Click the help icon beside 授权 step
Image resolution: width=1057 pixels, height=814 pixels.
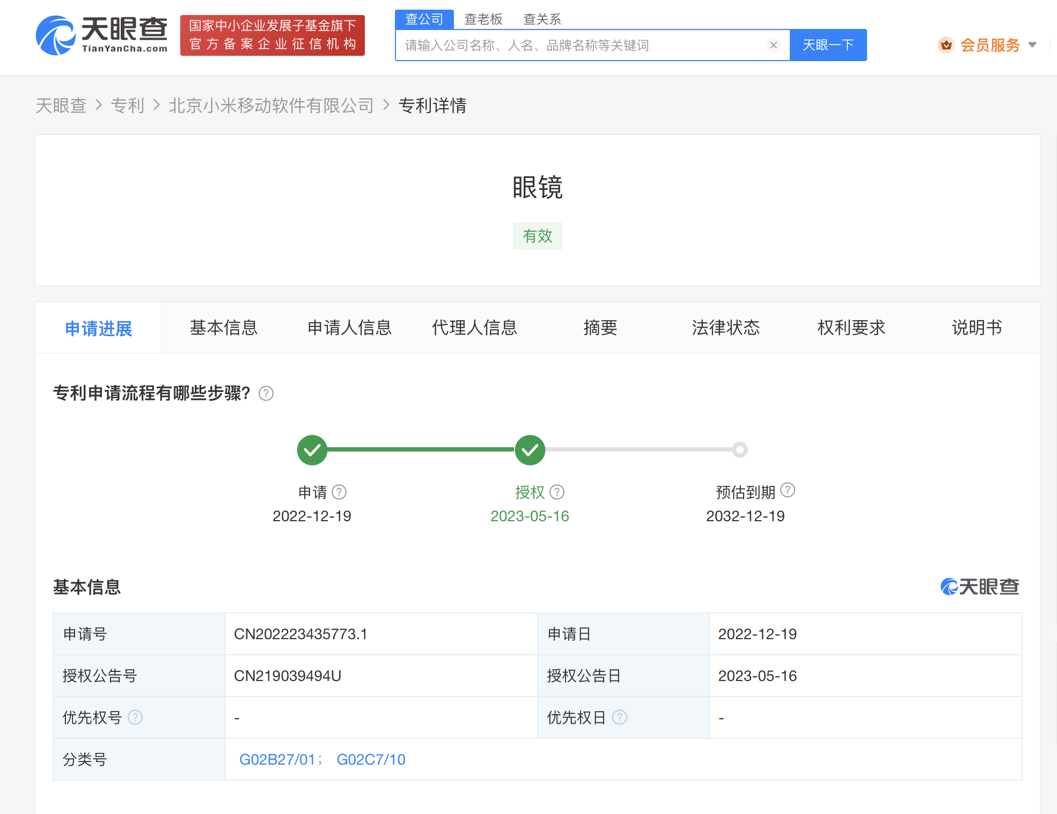pos(557,492)
